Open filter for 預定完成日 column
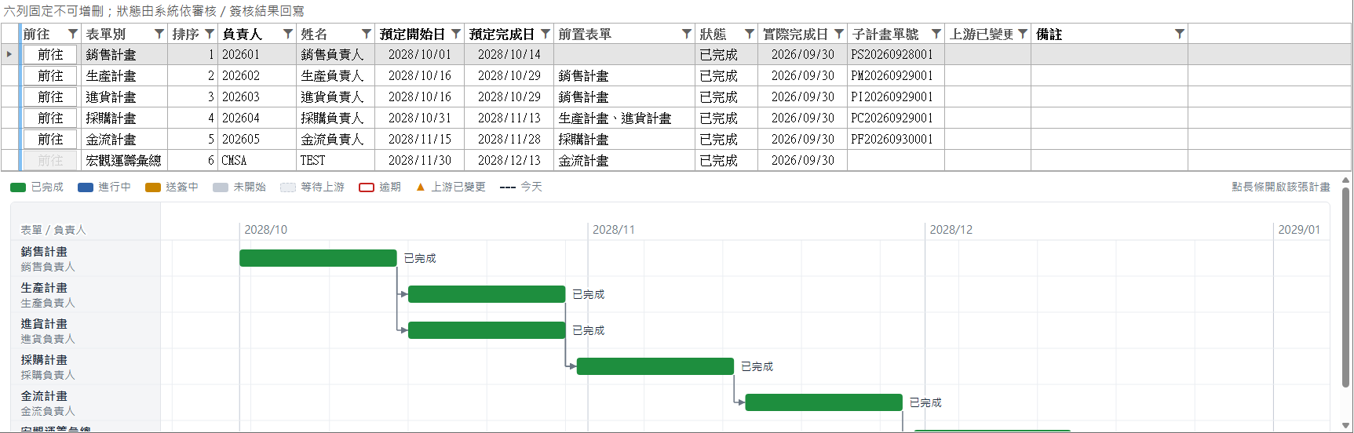1354x433 pixels. (546, 34)
